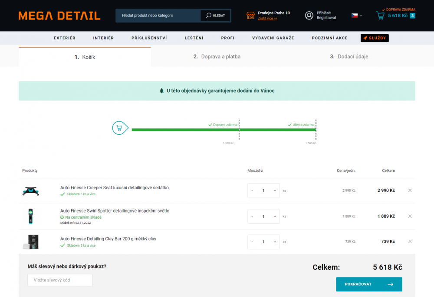The height and width of the screenshot is (297, 434).
Task: Click Creeper Seat total 2 990 Kč
Action: click(386, 190)
